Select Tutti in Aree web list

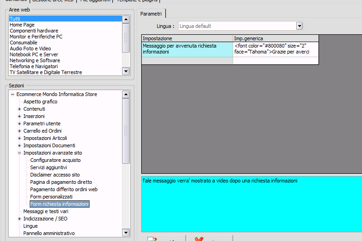pos(65,19)
